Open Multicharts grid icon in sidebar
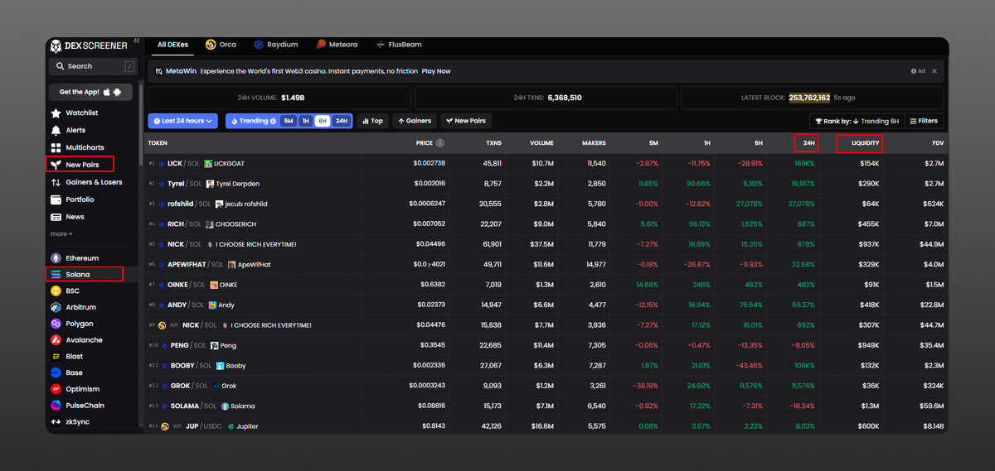The image size is (995, 471). (56, 147)
